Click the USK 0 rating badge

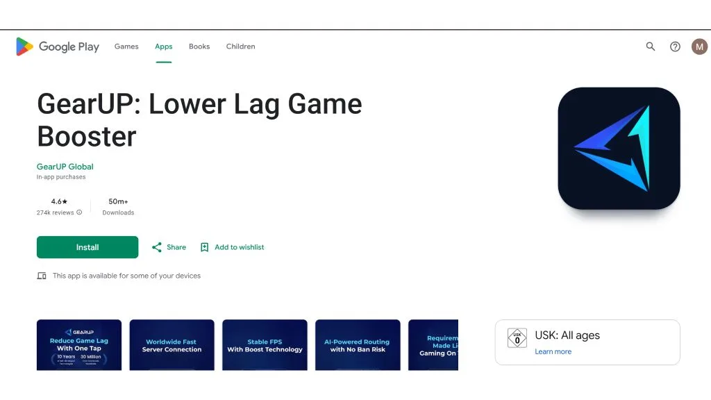517,338
